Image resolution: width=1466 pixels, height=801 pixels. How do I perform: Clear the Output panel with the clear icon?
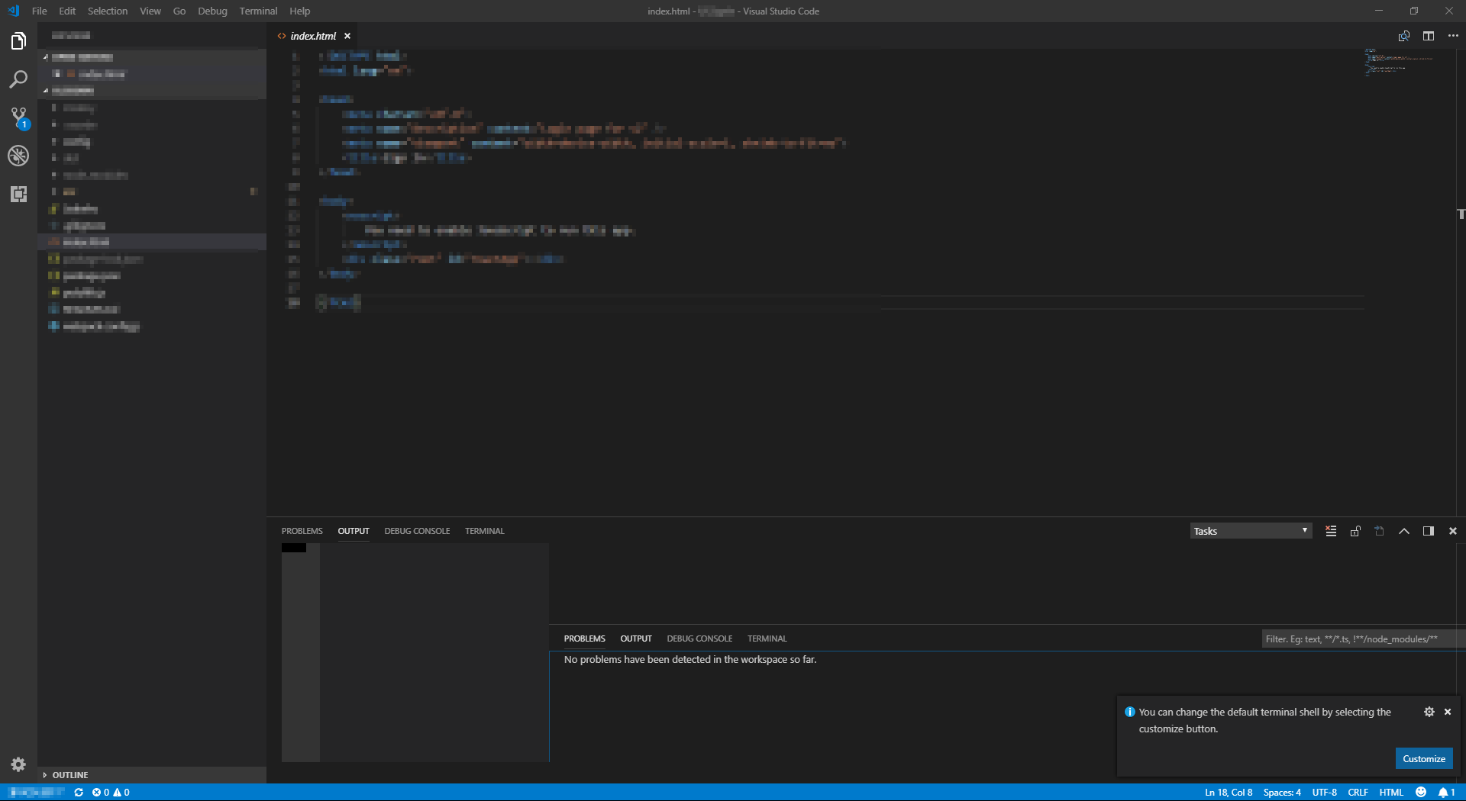[1331, 531]
